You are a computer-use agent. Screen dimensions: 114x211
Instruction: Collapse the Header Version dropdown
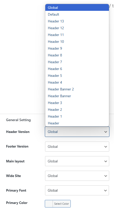point(77,132)
